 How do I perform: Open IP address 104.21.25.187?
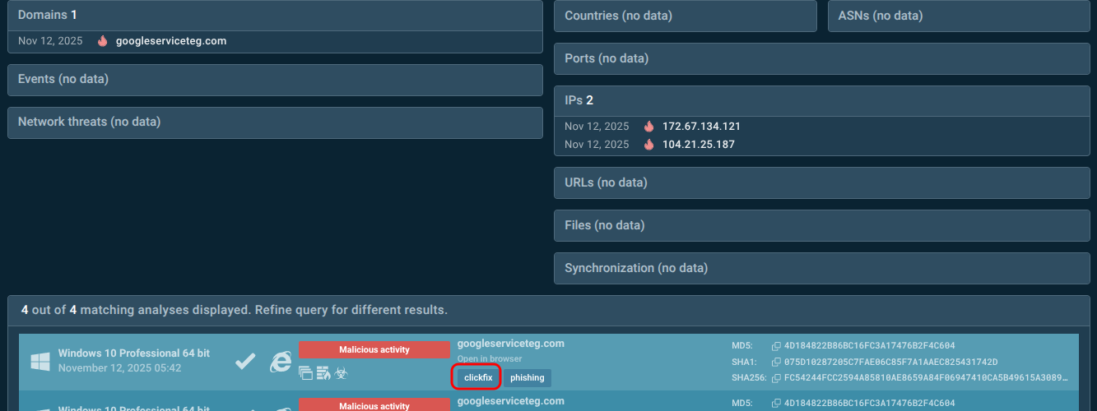698,145
